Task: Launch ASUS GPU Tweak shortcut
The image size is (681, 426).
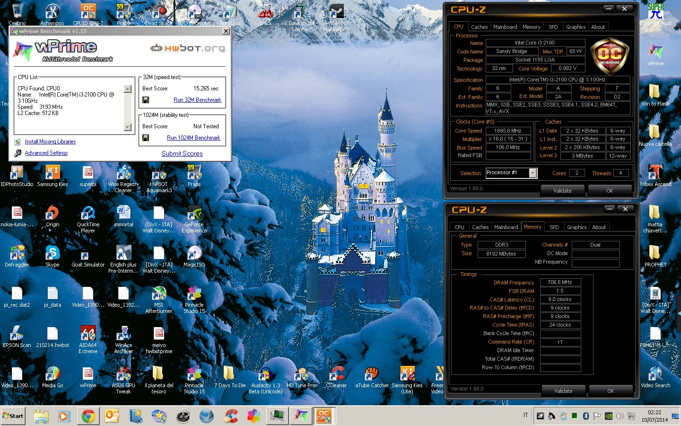Action: click(x=123, y=380)
